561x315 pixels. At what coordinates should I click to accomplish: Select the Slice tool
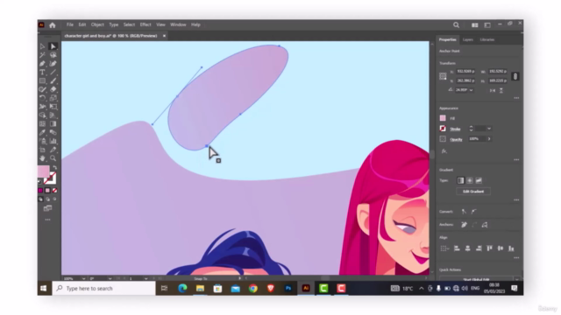(x=53, y=150)
